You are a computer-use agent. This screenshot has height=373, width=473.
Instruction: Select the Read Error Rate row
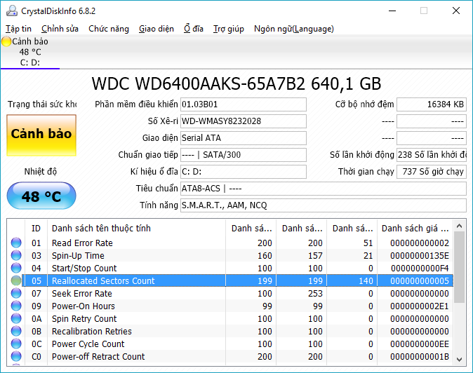(230, 243)
